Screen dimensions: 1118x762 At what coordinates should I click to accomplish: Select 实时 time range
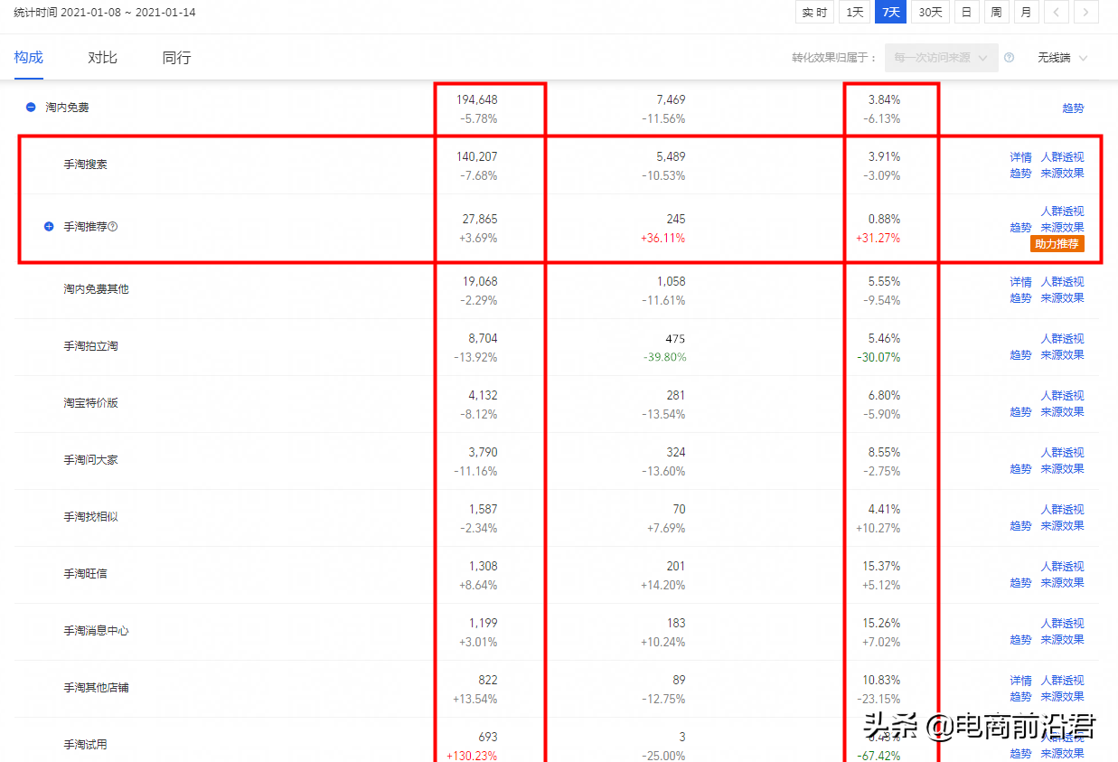pos(814,13)
